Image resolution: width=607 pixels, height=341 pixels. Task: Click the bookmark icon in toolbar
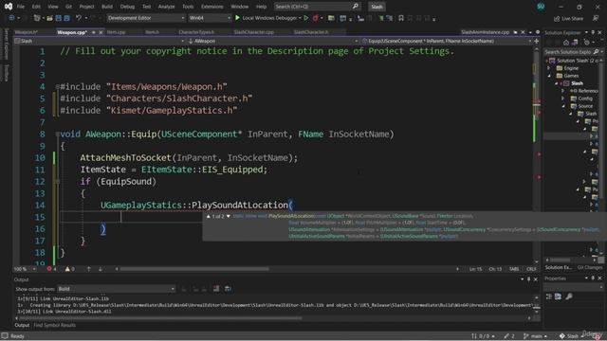click(x=401, y=18)
